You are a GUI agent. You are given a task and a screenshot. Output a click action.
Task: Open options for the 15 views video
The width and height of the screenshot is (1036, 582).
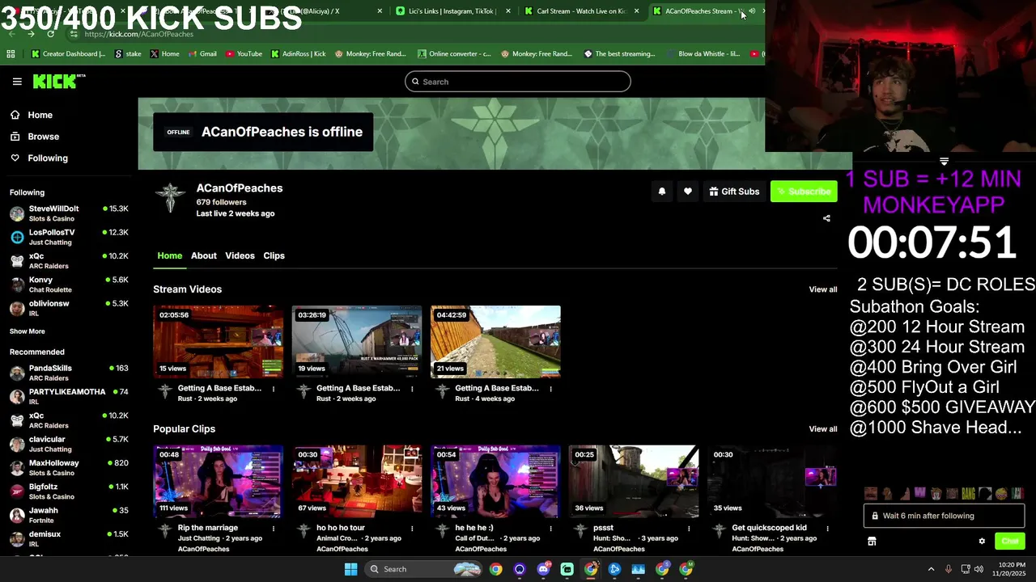tap(273, 389)
